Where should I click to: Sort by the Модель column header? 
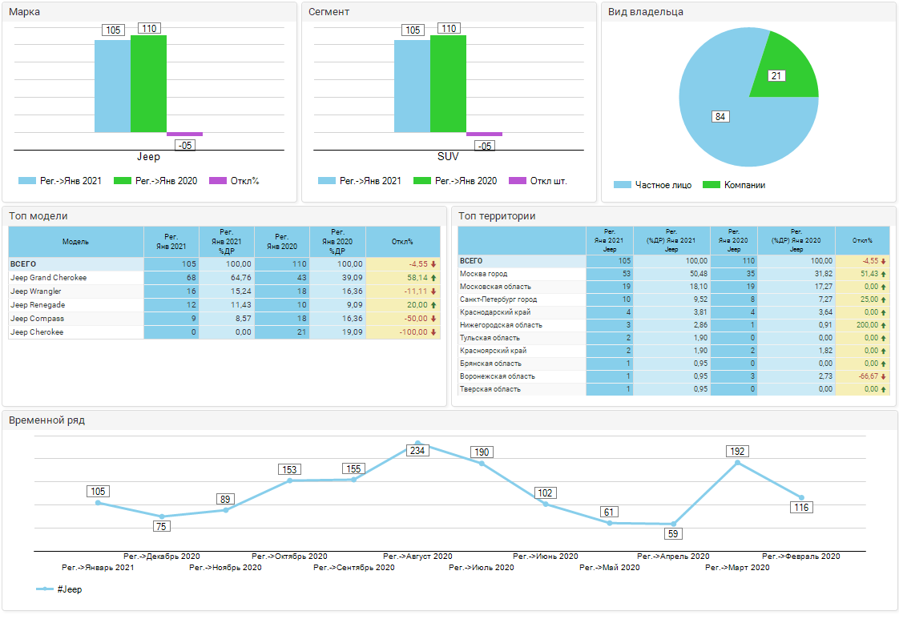76,241
